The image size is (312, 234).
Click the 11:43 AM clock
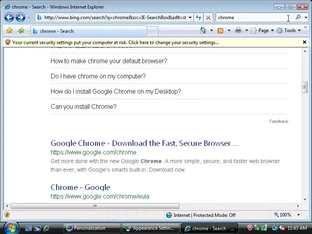tap(297, 228)
